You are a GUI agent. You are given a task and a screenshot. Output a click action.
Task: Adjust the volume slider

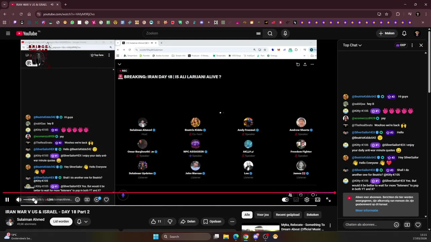click(x=30, y=200)
